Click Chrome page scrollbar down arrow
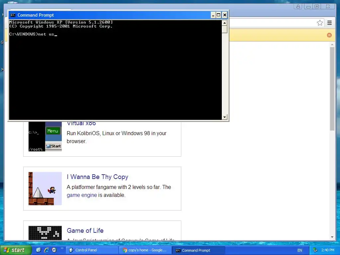 pyautogui.click(x=332, y=237)
